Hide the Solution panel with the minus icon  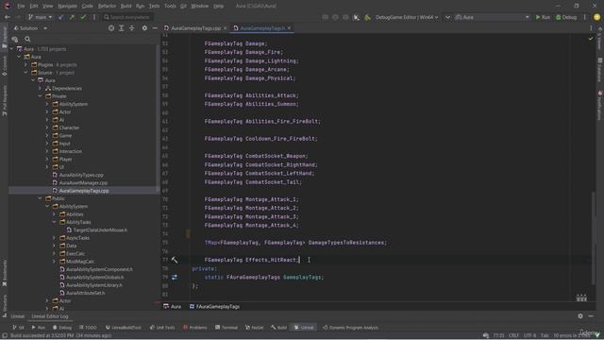coord(155,28)
